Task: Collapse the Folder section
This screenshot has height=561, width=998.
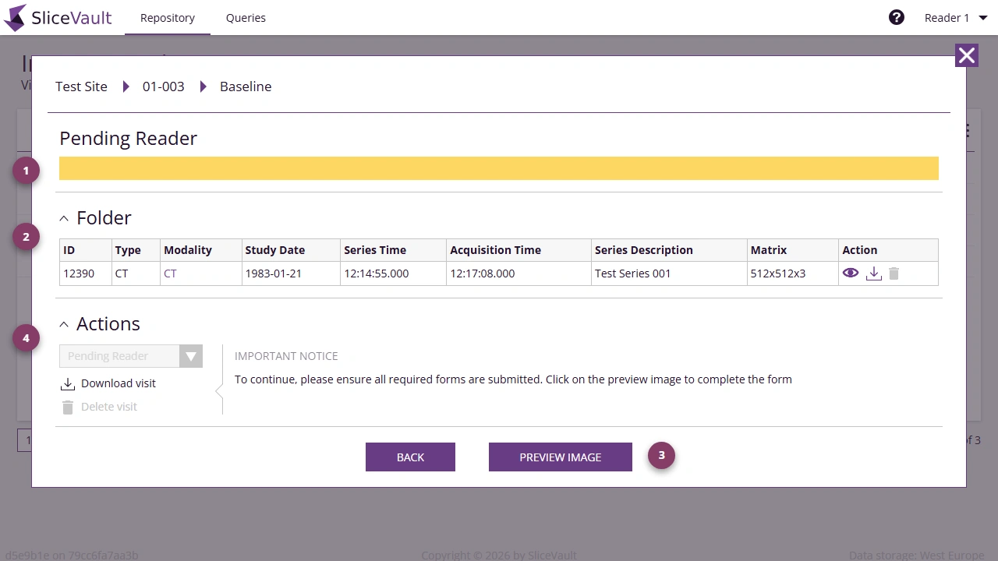Action: coord(64,218)
